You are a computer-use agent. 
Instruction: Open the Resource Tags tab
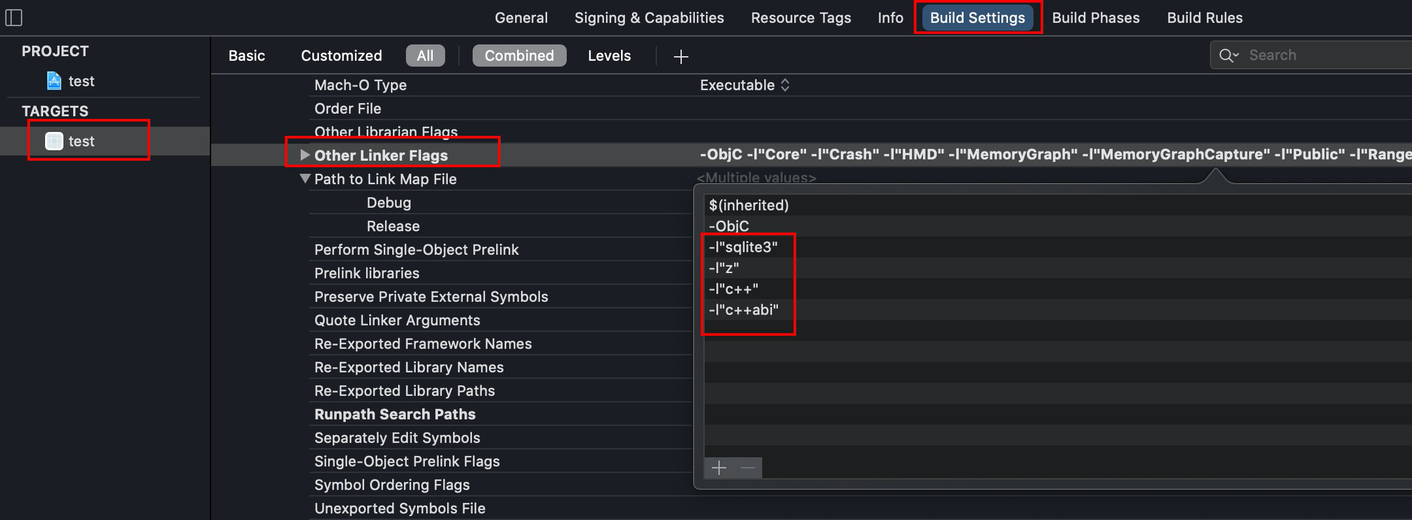tap(801, 18)
